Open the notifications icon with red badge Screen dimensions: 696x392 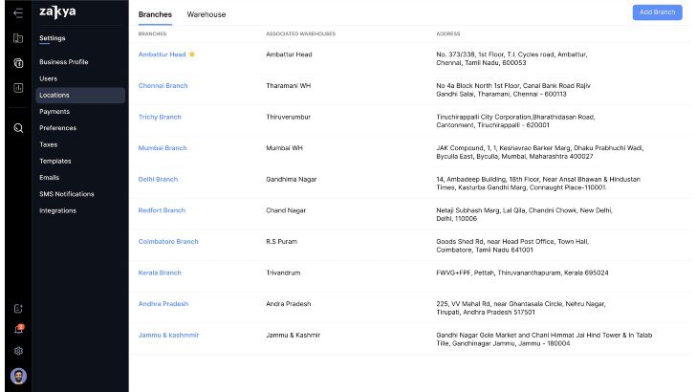pyautogui.click(x=18, y=330)
